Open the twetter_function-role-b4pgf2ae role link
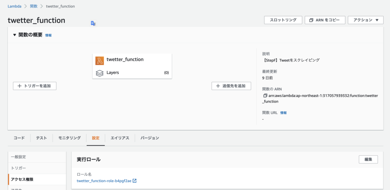The width and height of the screenshot is (390, 190). 104,180
